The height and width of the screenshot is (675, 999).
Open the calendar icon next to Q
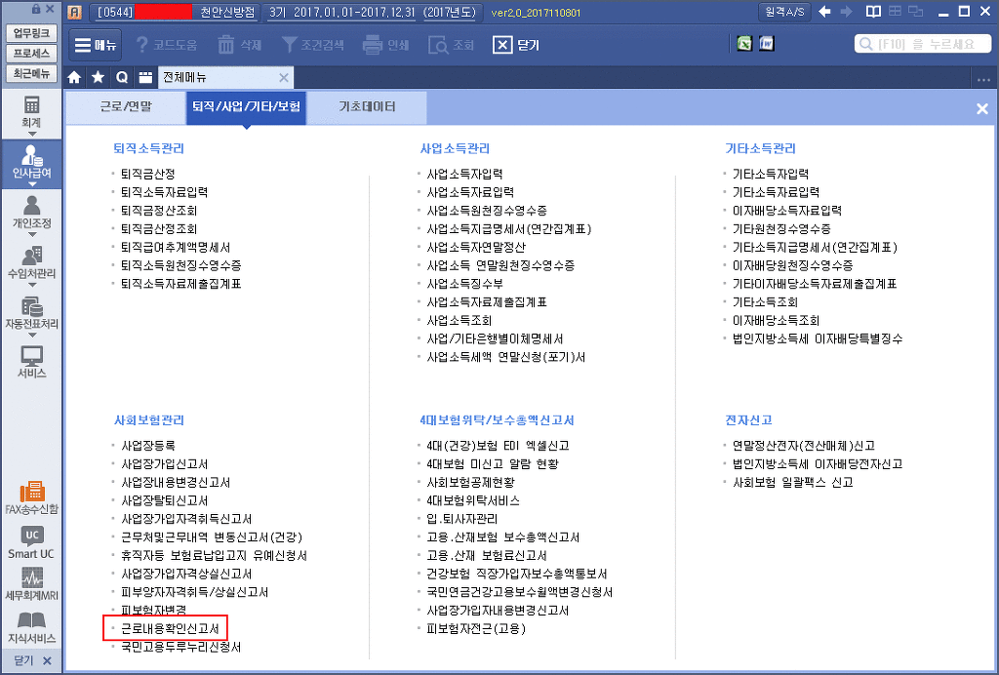click(x=146, y=78)
